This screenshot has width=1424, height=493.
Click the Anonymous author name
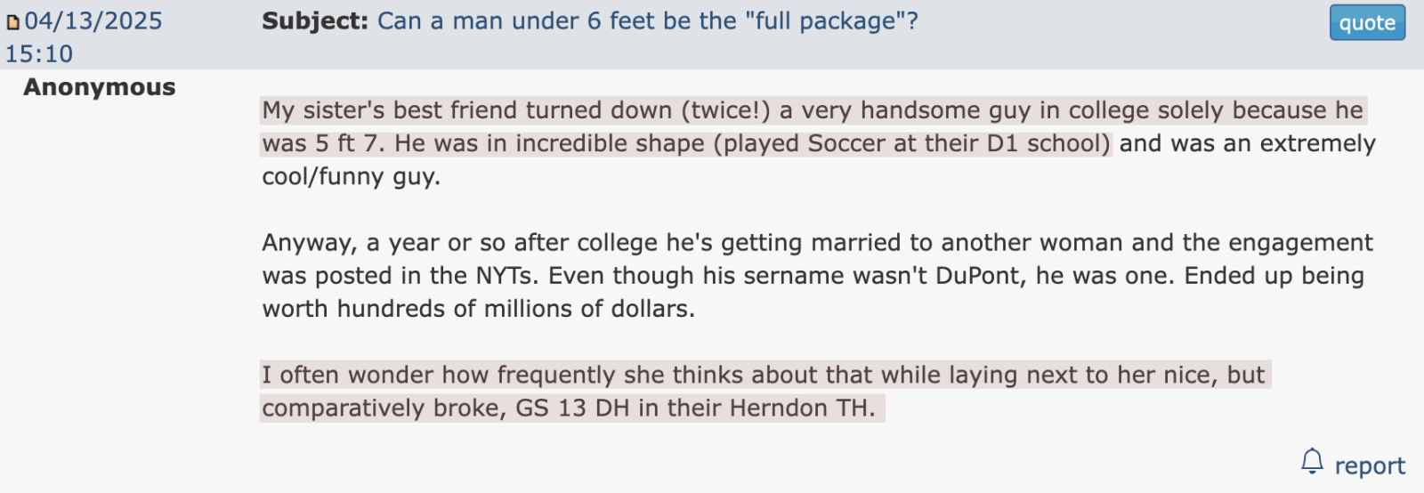[x=100, y=87]
